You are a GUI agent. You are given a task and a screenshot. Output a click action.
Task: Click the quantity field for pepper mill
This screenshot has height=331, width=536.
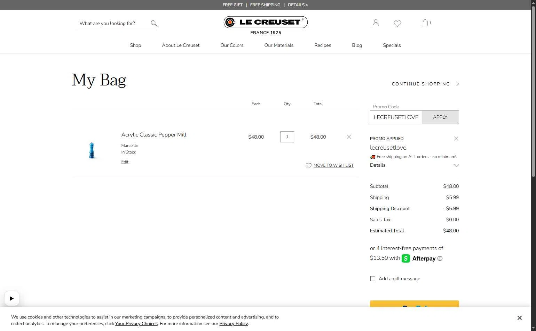click(x=287, y=137)
